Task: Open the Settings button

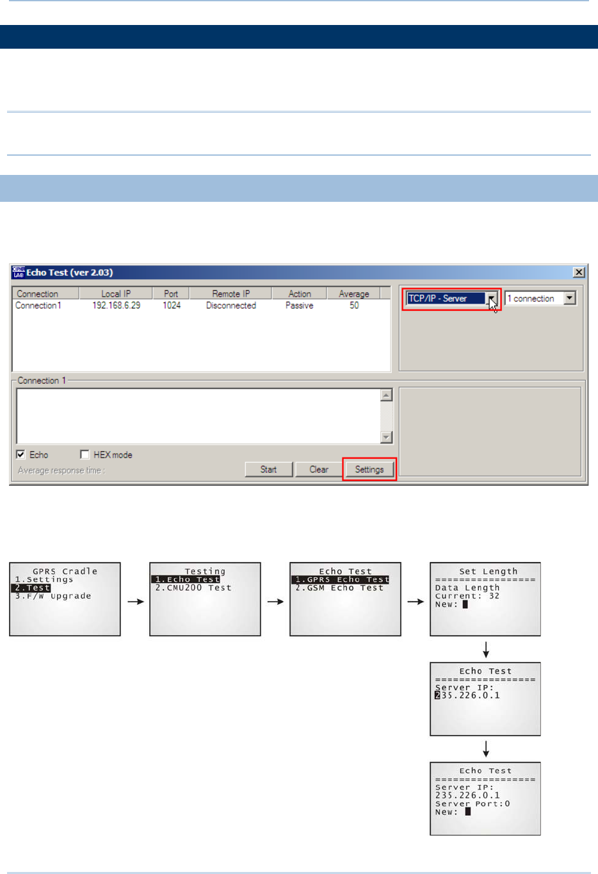Action: pos(369,470)
